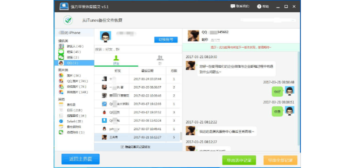Select the Reminders icon (34)
The image size is (354, 168).
click(x=61, y=115)
